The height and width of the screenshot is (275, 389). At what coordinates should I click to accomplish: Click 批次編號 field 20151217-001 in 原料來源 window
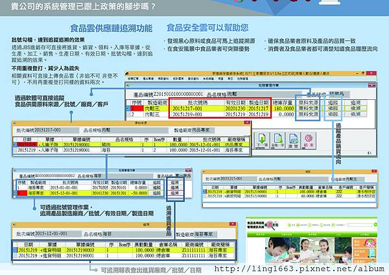point(56,130)
